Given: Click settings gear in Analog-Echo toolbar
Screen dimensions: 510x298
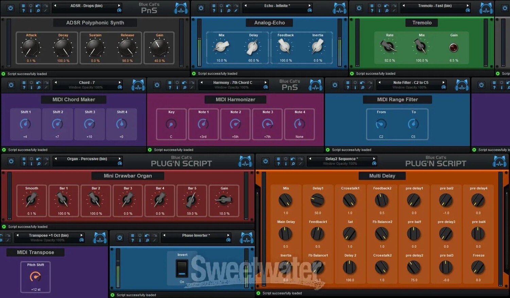Looking at the screenshot, I should click(221, 6).
